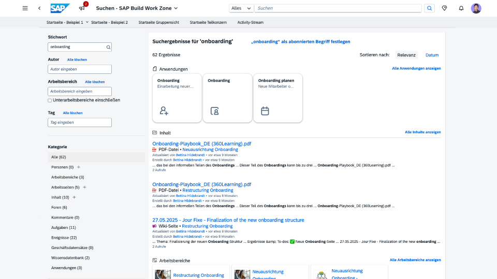Open the Onboarding planen application tile

(277, 98)
